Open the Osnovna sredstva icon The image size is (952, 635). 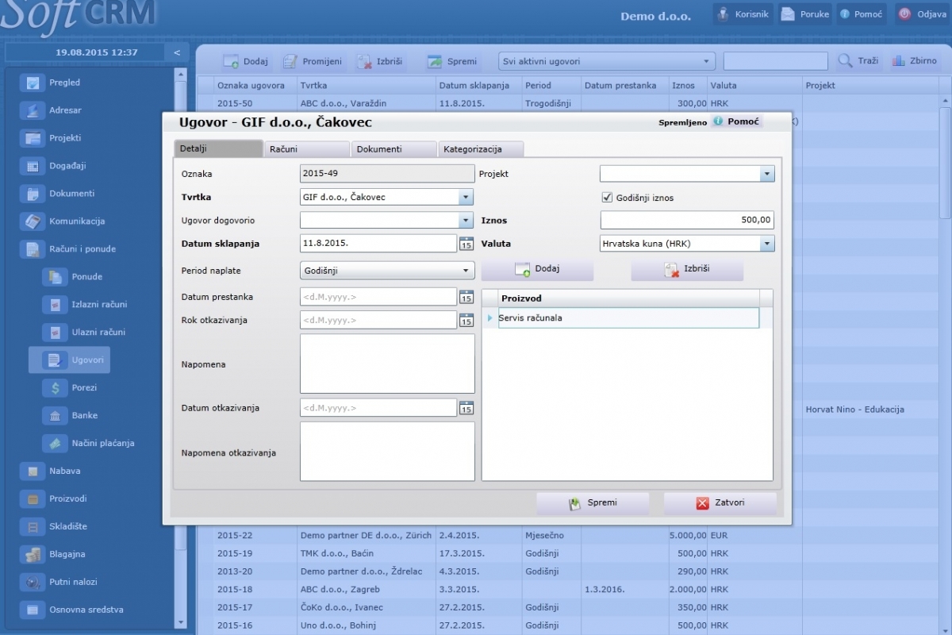coord(33,610)
